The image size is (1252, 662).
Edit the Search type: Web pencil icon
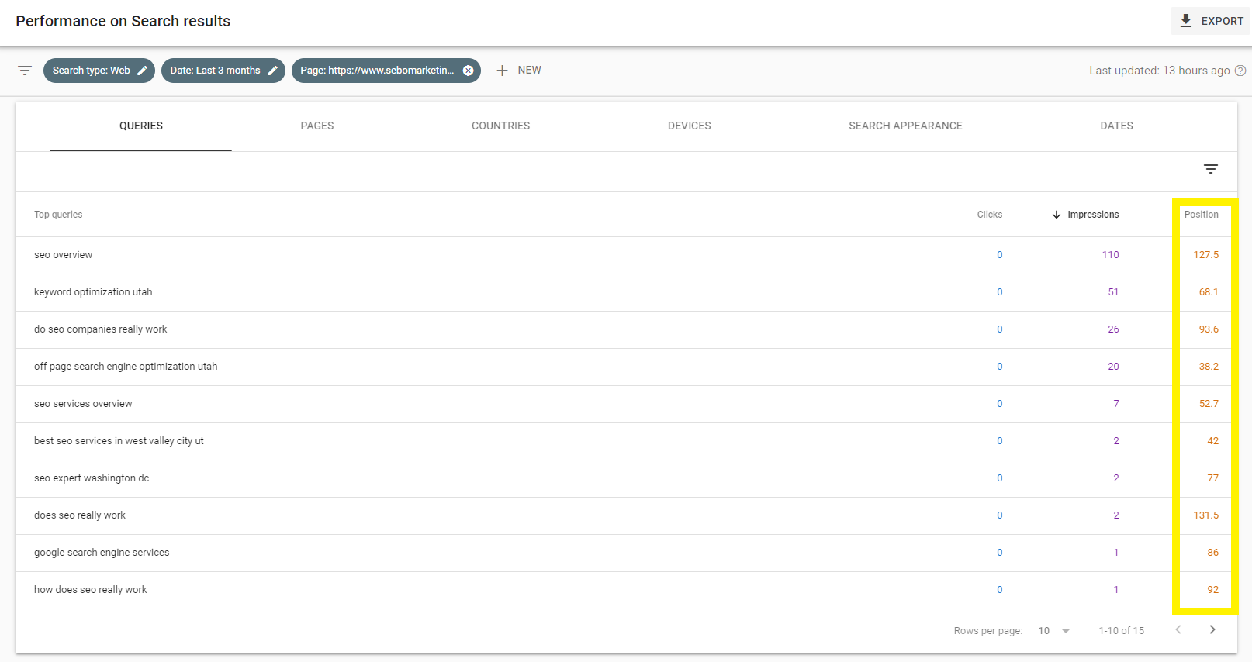[142, 71]
